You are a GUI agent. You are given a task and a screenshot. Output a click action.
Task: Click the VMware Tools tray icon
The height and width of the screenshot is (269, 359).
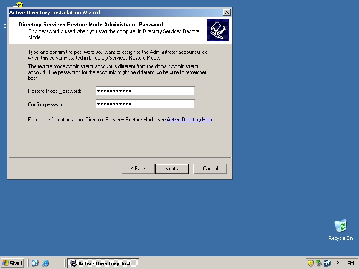(x=327, y=263)
